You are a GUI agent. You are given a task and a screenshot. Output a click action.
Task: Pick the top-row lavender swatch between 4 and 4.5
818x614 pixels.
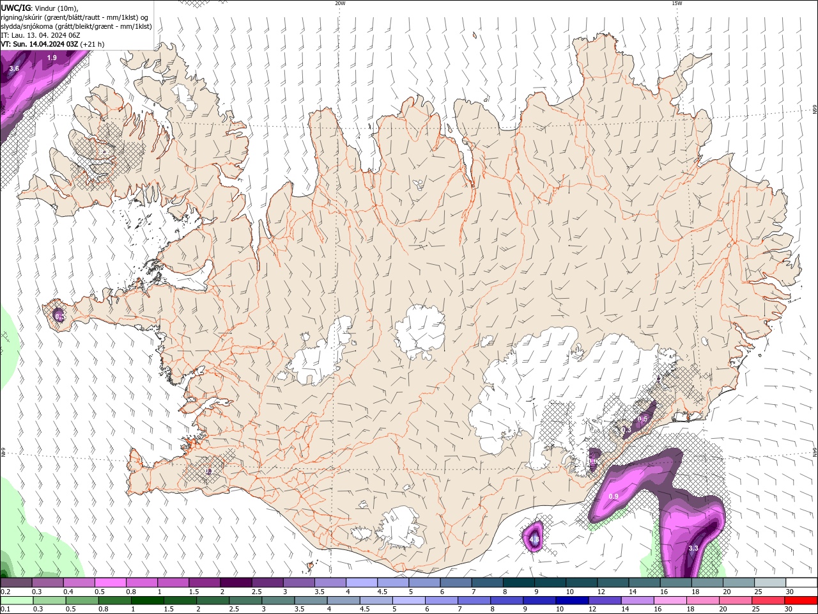pyautogui.click(x=362, y=583)
